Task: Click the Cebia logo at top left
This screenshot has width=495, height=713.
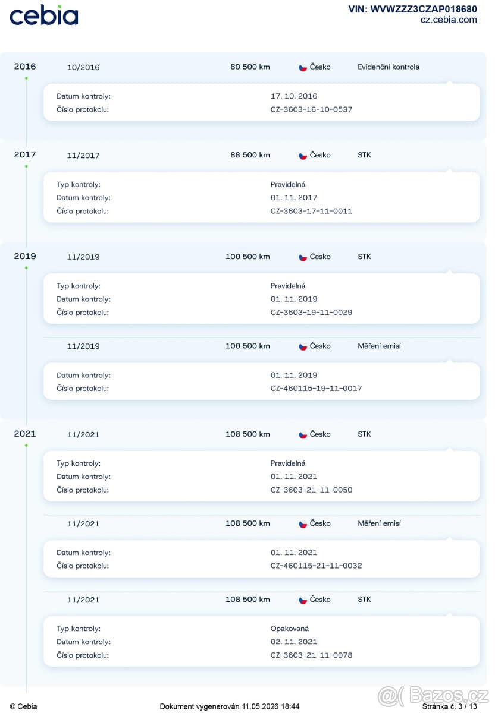Action: (x=43, y=15)
